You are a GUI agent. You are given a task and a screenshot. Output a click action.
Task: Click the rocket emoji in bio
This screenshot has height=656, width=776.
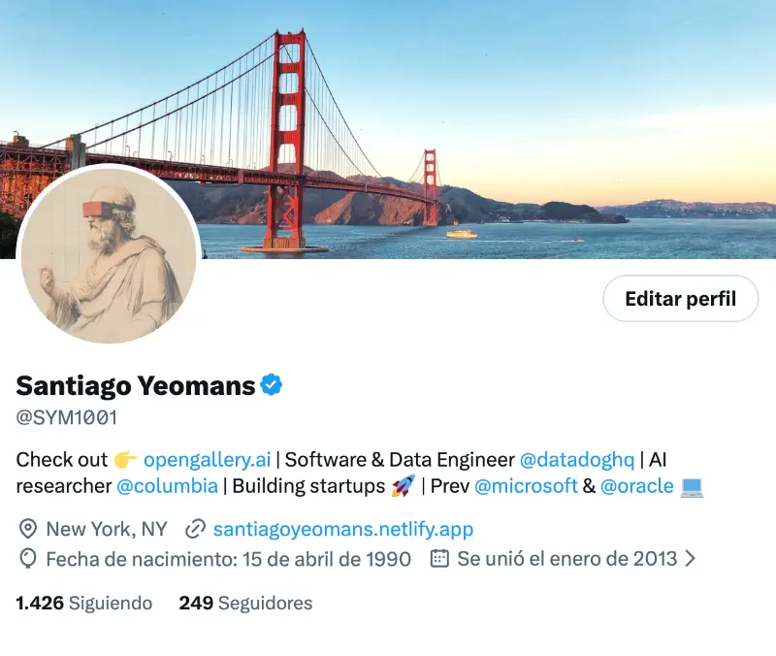click(403, 486)
